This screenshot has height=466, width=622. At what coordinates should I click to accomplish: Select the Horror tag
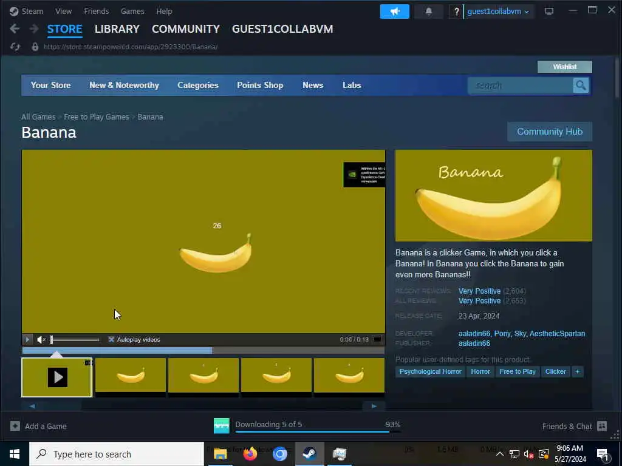[480, 372]
